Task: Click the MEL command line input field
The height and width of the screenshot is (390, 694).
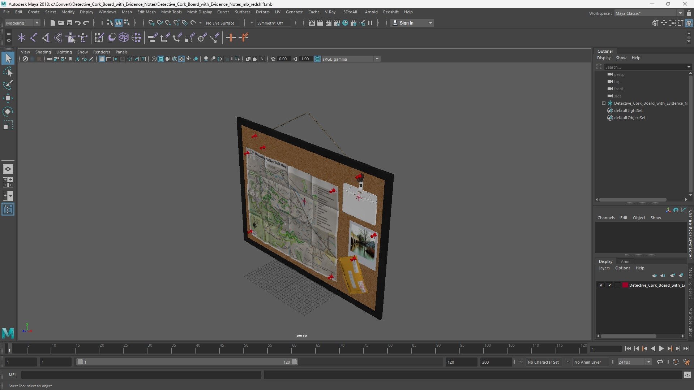Action: 141,375
